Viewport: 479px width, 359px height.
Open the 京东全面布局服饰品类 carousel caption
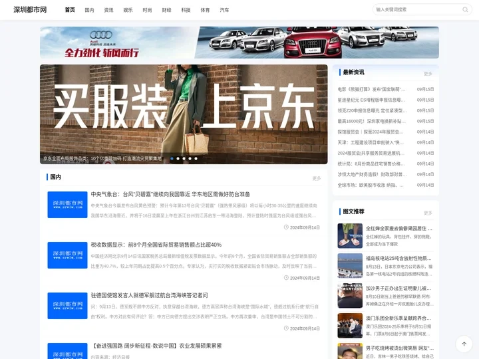tap(102, 158)
